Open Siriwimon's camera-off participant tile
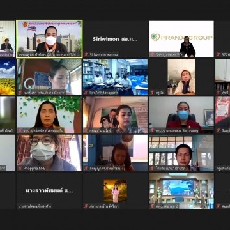Viewport: 230px width, 230px height. pyautogui.click(x=115, y=39)
